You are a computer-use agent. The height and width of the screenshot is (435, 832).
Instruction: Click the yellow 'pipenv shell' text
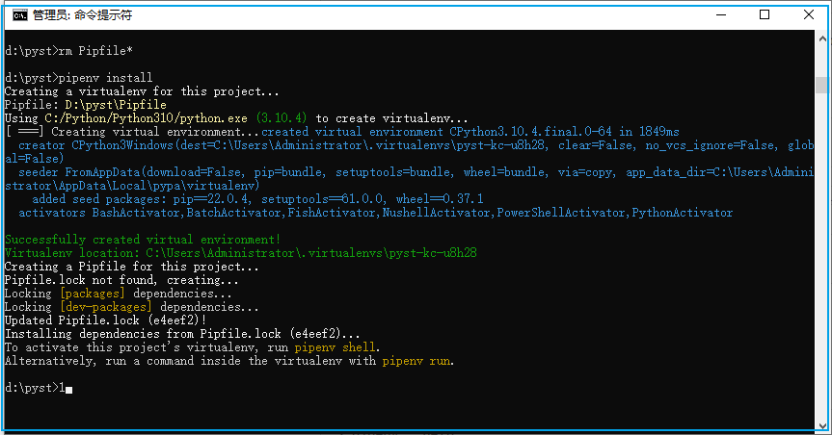(x=335, y=347)
